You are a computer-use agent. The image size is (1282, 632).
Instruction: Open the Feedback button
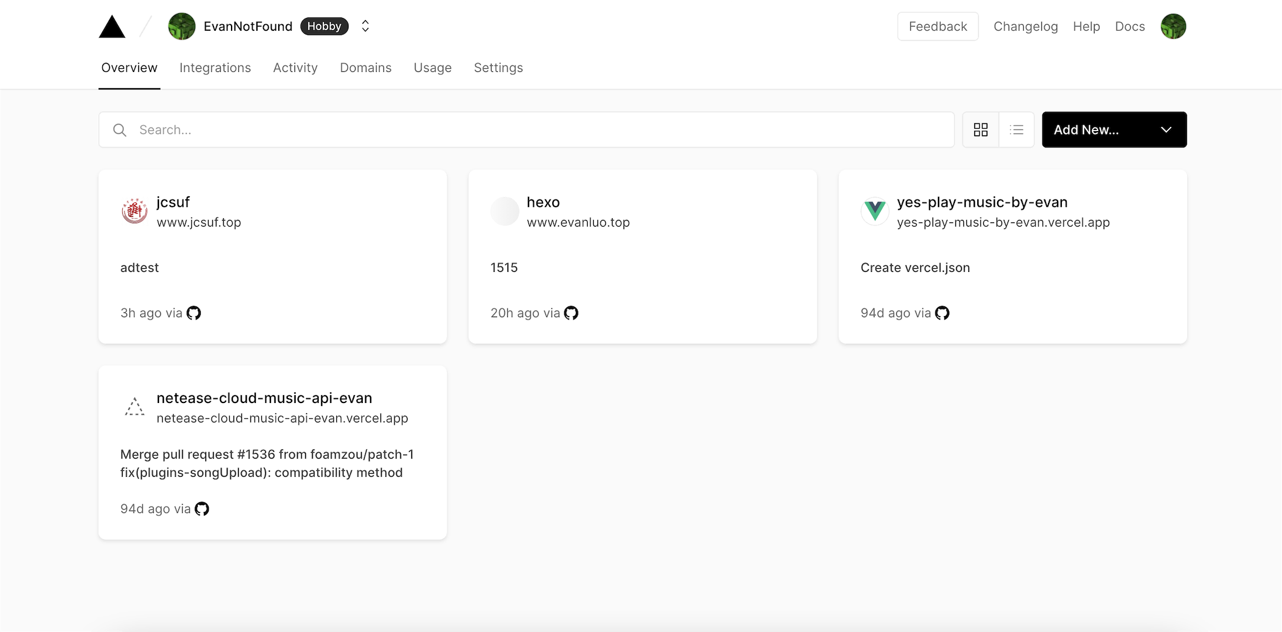(938, 27)
